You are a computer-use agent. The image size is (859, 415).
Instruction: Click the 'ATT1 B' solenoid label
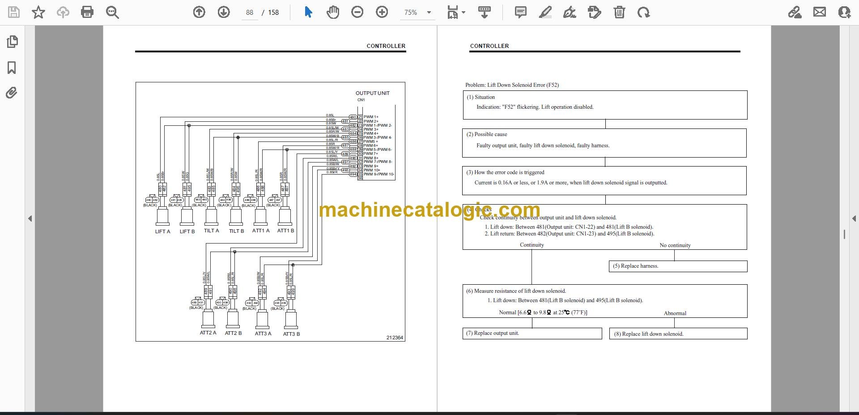point(285,231)
